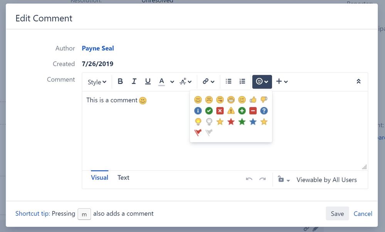
Task: Toggle underline formatting
Action: (148, 81)
